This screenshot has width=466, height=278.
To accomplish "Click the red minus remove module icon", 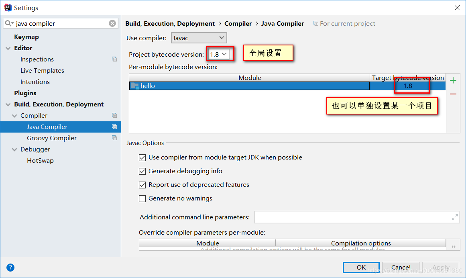I will click(x=453, y=94).
